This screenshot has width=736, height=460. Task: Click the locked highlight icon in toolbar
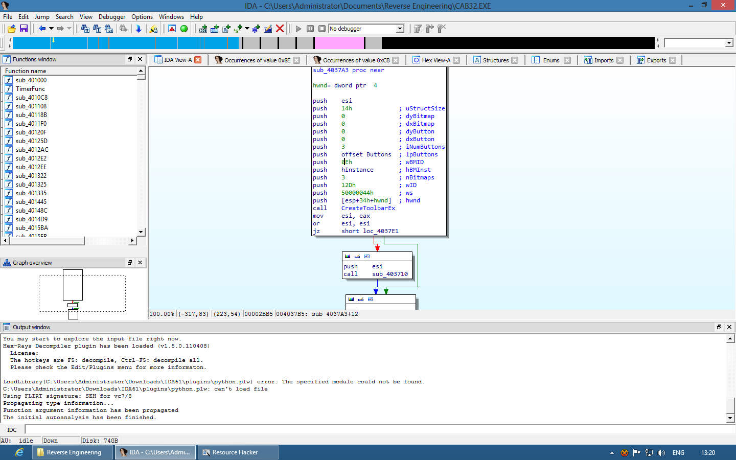tap(153, 29)
